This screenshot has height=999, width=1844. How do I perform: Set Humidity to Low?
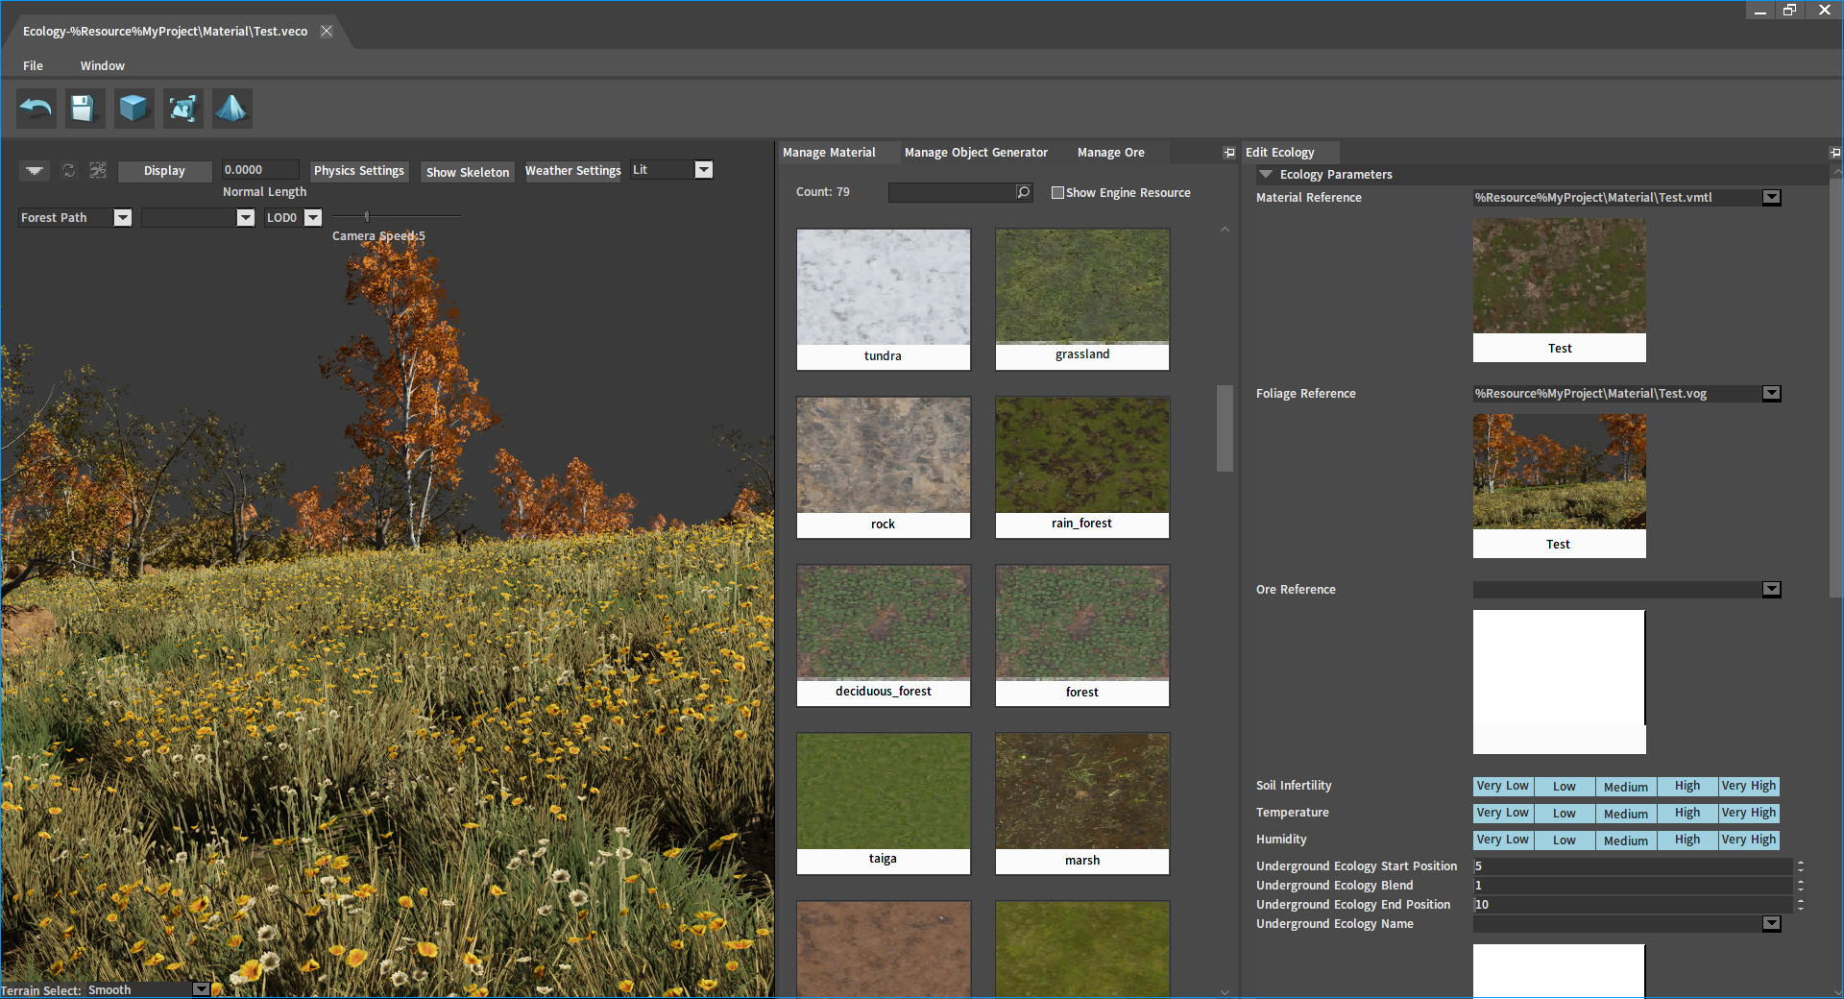tap(1565, 840)
